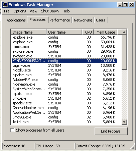The width and height of the screenshot is (136, 151).
Task: Maximize the Task Manager window
Action: click(x=125, y=5)
